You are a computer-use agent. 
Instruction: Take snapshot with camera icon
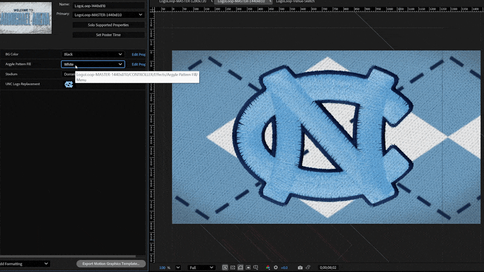pos(300,267)
